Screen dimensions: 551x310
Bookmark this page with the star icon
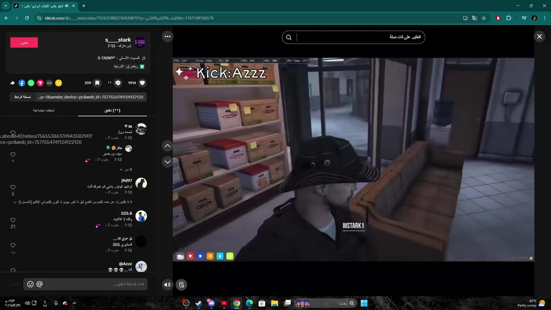coord(484,18)
